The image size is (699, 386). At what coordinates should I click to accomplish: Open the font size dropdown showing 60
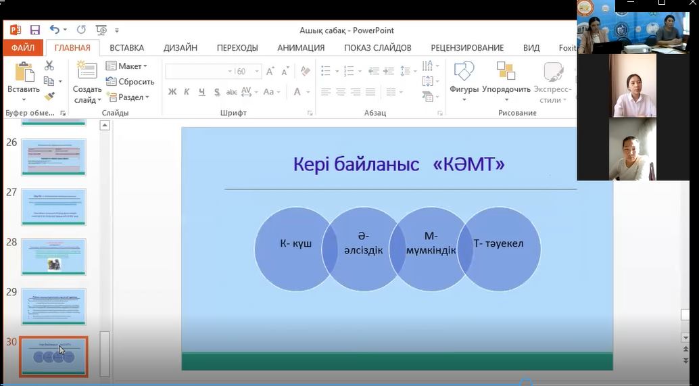point(257,71)
